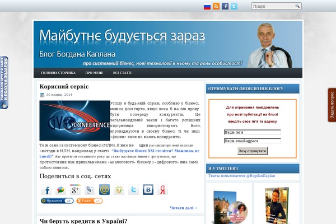336x224 pixels.
Task: Open the Задать вопрос side tab
Action: click(x=332, y=105)
